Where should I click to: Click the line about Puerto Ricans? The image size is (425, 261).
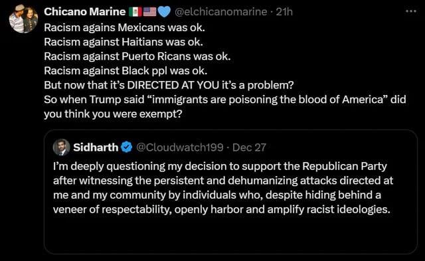coord(137,56)
